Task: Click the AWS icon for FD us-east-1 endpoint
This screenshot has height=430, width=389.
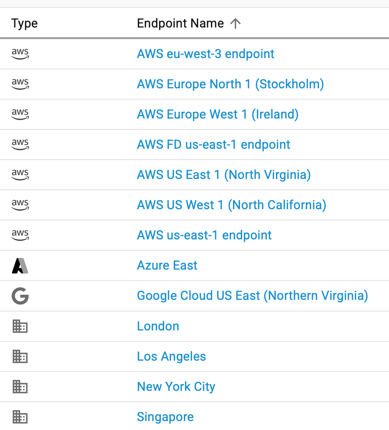Action: [20, 144]
